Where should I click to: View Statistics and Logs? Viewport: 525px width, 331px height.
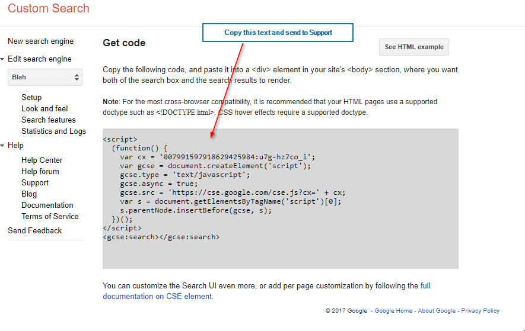click(53, 131)
